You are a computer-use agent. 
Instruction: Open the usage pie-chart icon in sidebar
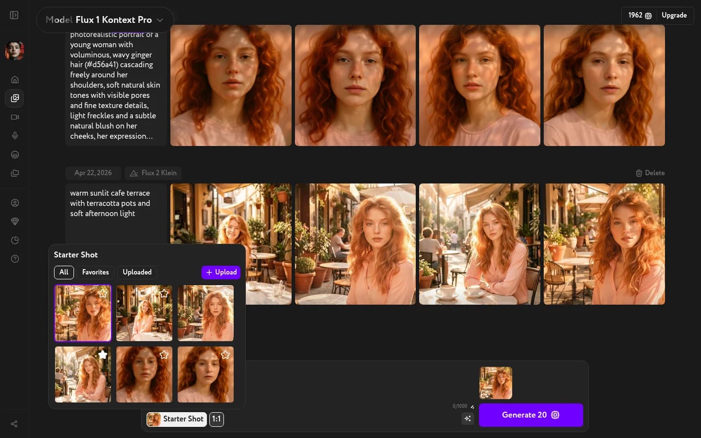point(15,240)
